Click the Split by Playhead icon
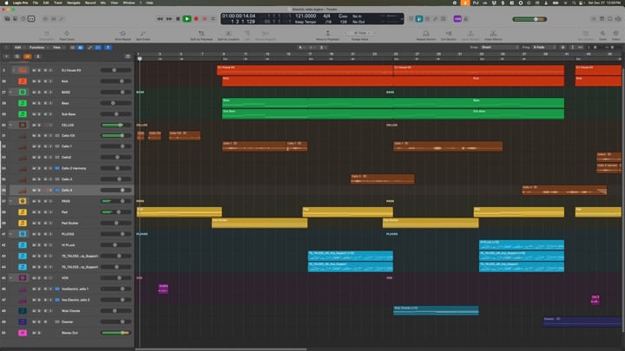The width and height of the screenshot is (625, 351). point(201,35)
